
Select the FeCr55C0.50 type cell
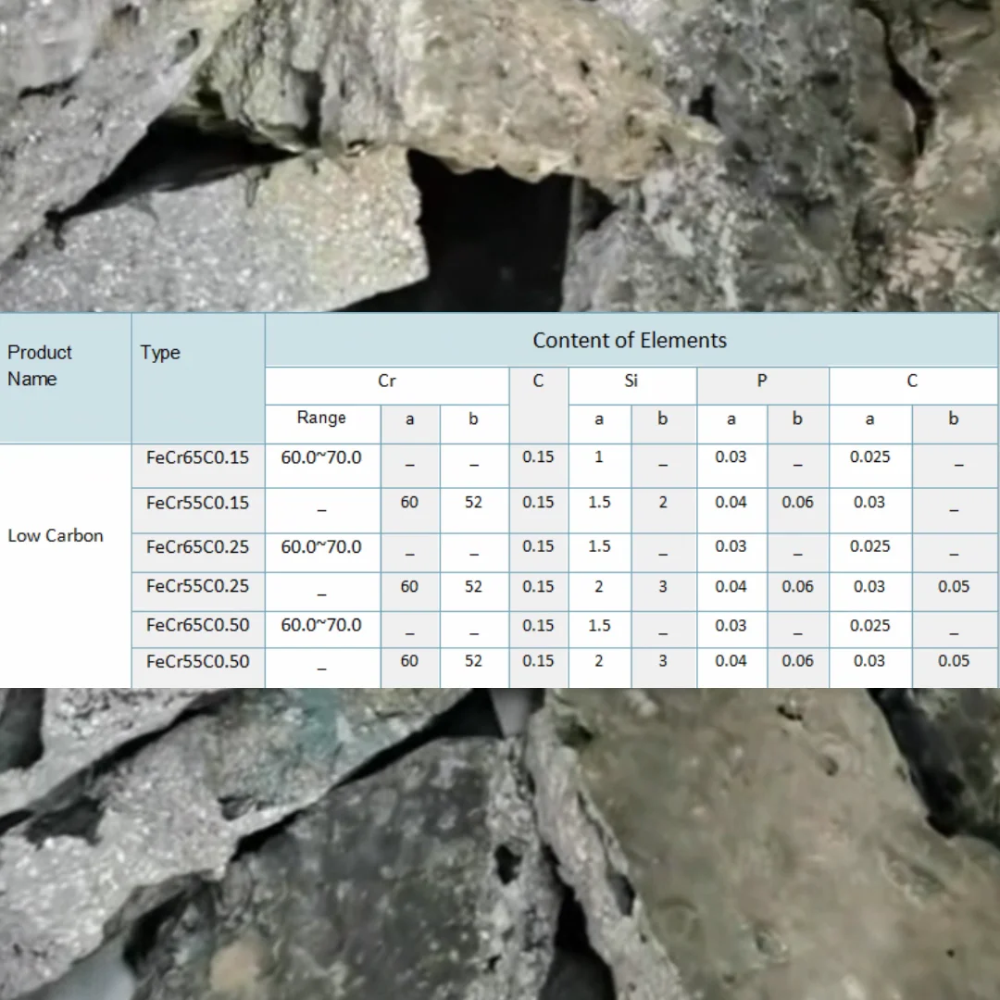197,661
